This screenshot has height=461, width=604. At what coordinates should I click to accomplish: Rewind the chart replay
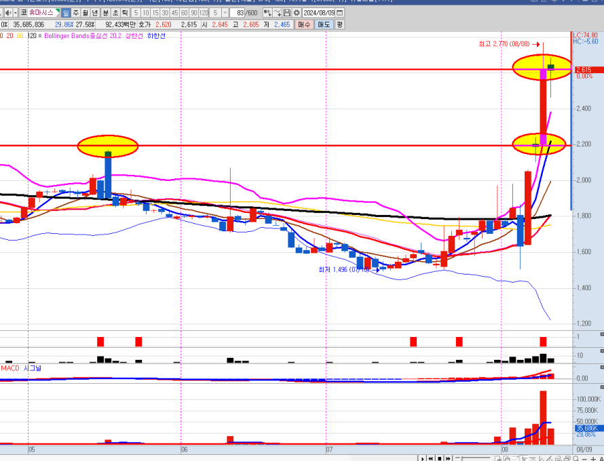click(431, 458)
